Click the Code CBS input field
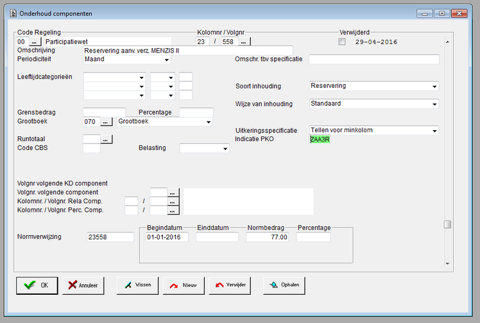 [x=92, y=148]
